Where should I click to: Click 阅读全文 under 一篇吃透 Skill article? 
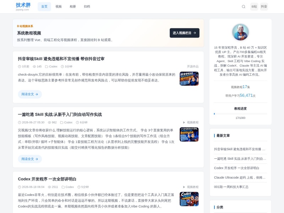coord(30,159)
